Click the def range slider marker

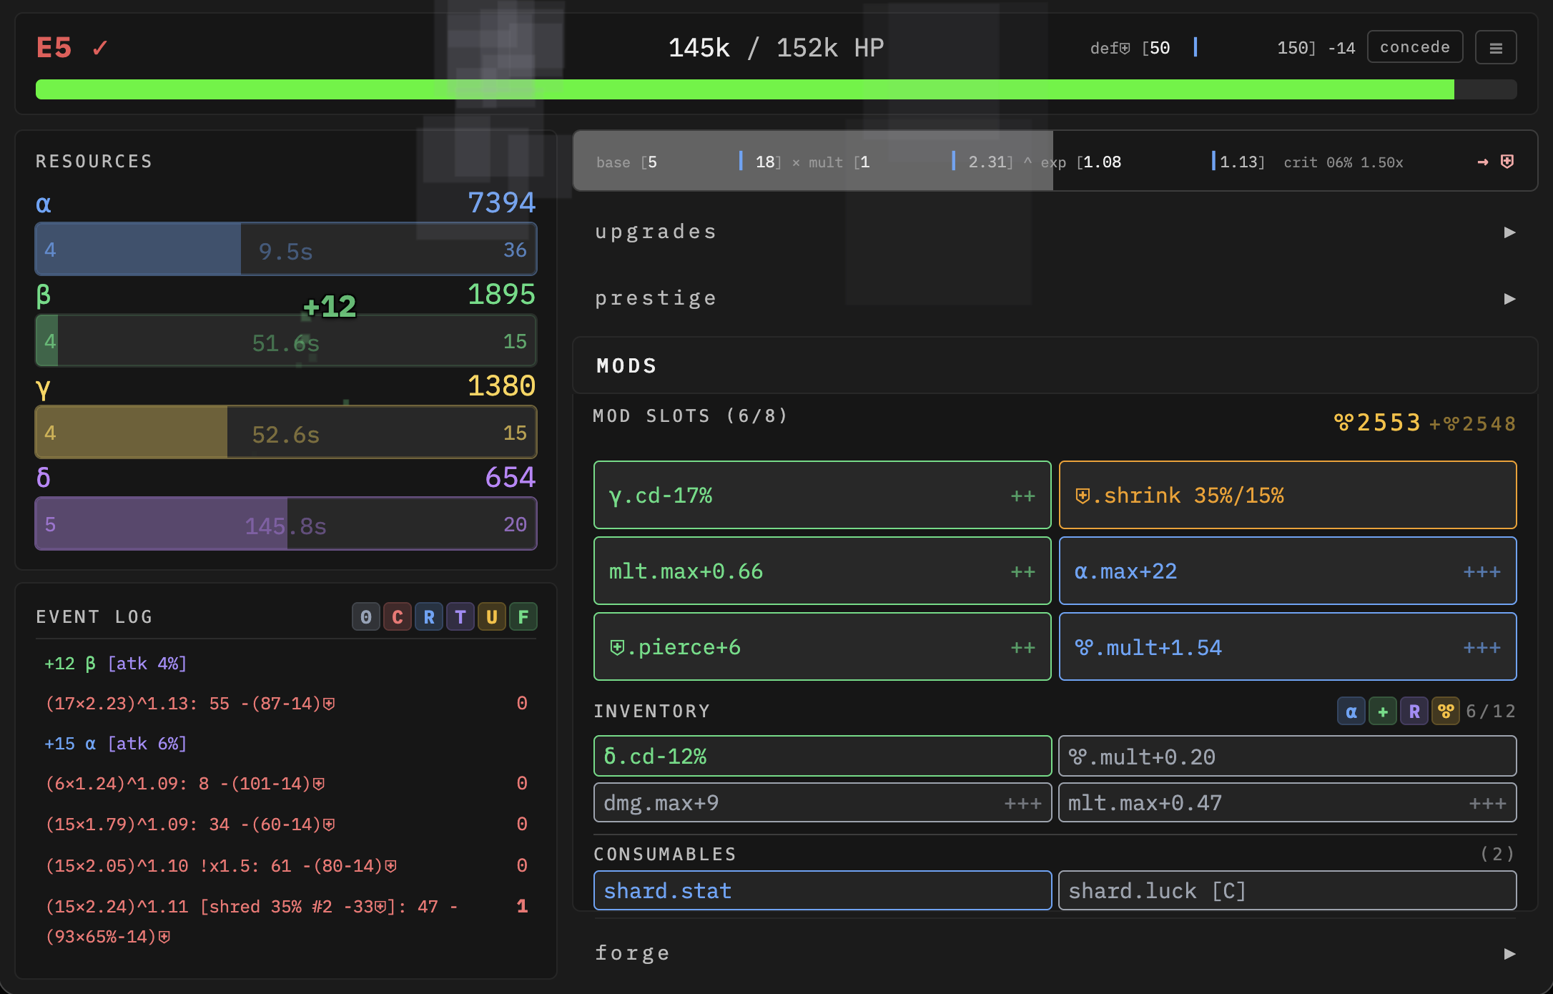click(1195, 47)
